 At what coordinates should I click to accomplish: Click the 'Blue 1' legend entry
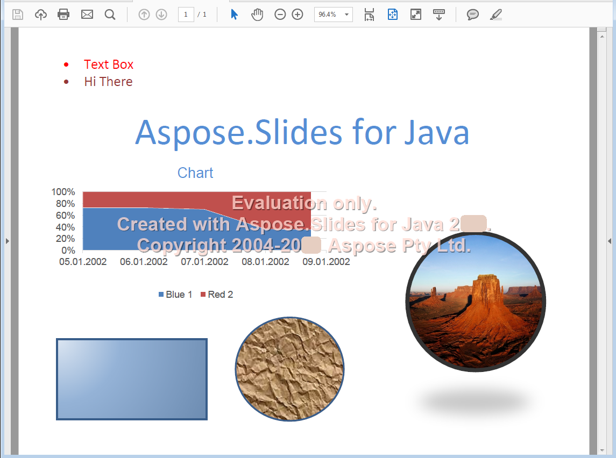coord(175,295)
